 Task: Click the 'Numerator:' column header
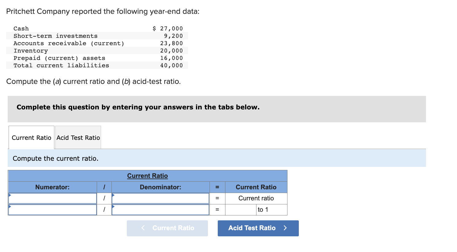tap(53, 187)
